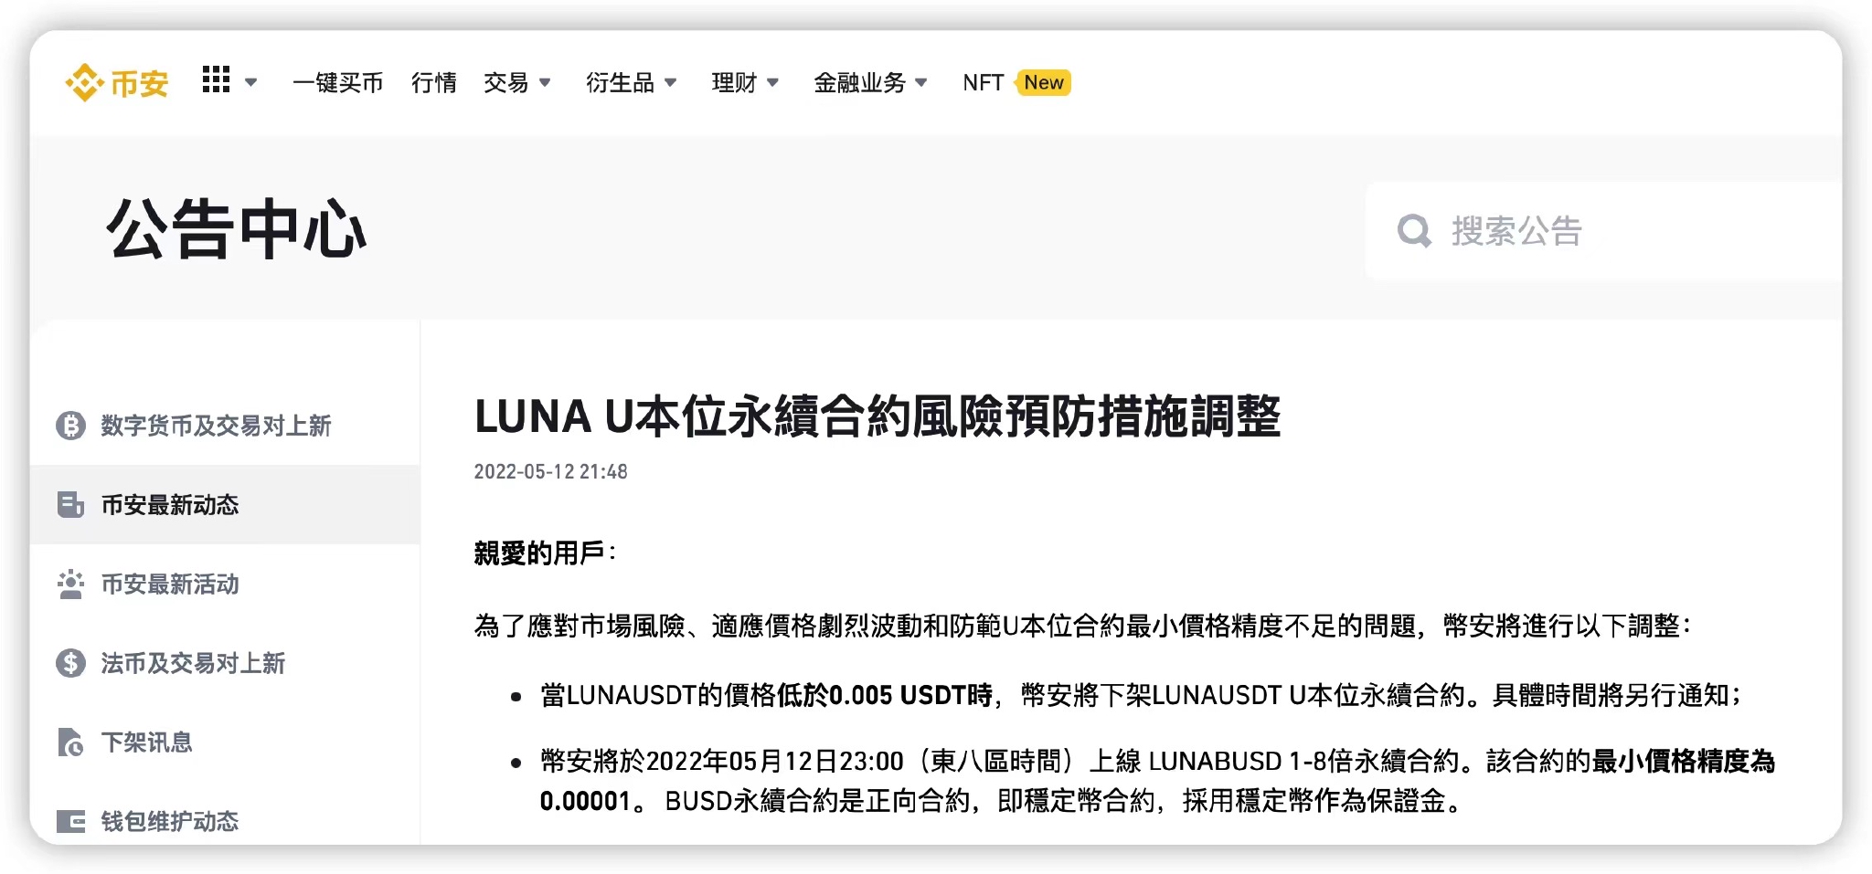Click the 币安 brand name text

[x=140, y=84]
